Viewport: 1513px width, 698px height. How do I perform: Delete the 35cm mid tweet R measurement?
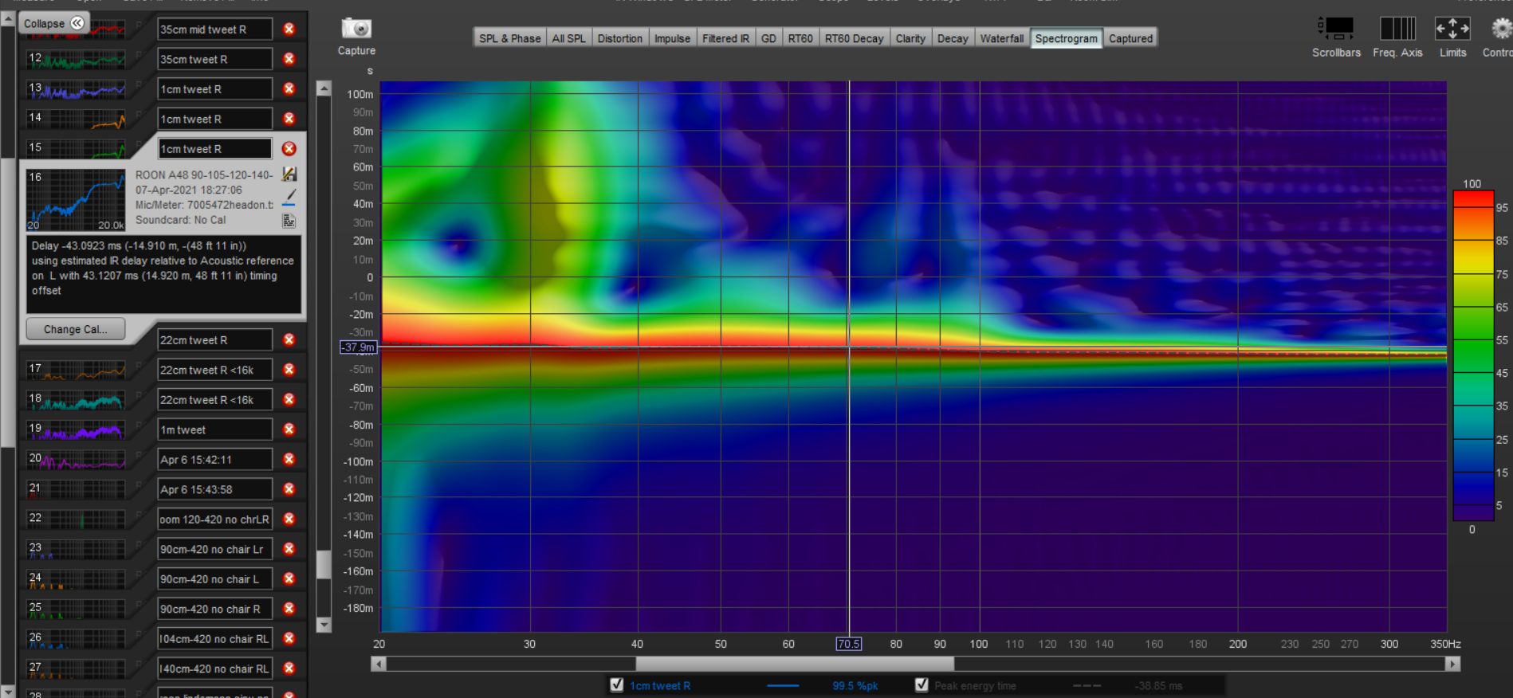click(x=289, y=29)
